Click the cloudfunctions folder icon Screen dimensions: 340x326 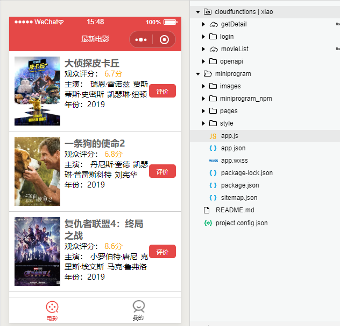208,12
